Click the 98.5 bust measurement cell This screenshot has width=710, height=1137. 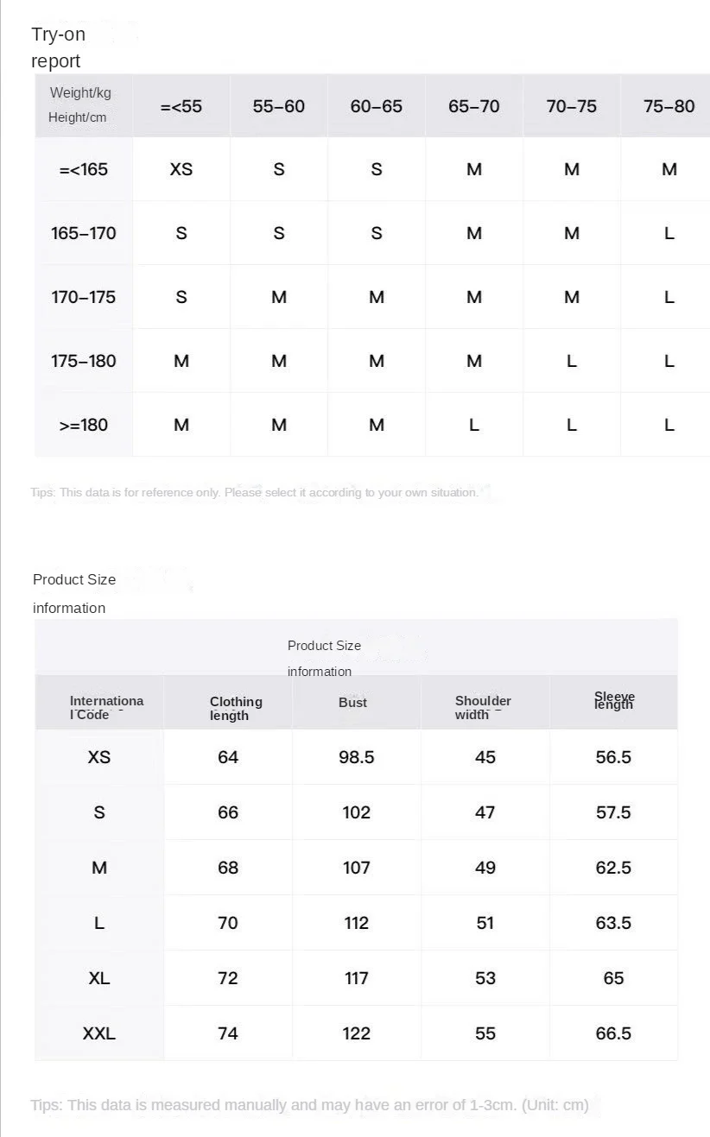[x=356, y=757]
